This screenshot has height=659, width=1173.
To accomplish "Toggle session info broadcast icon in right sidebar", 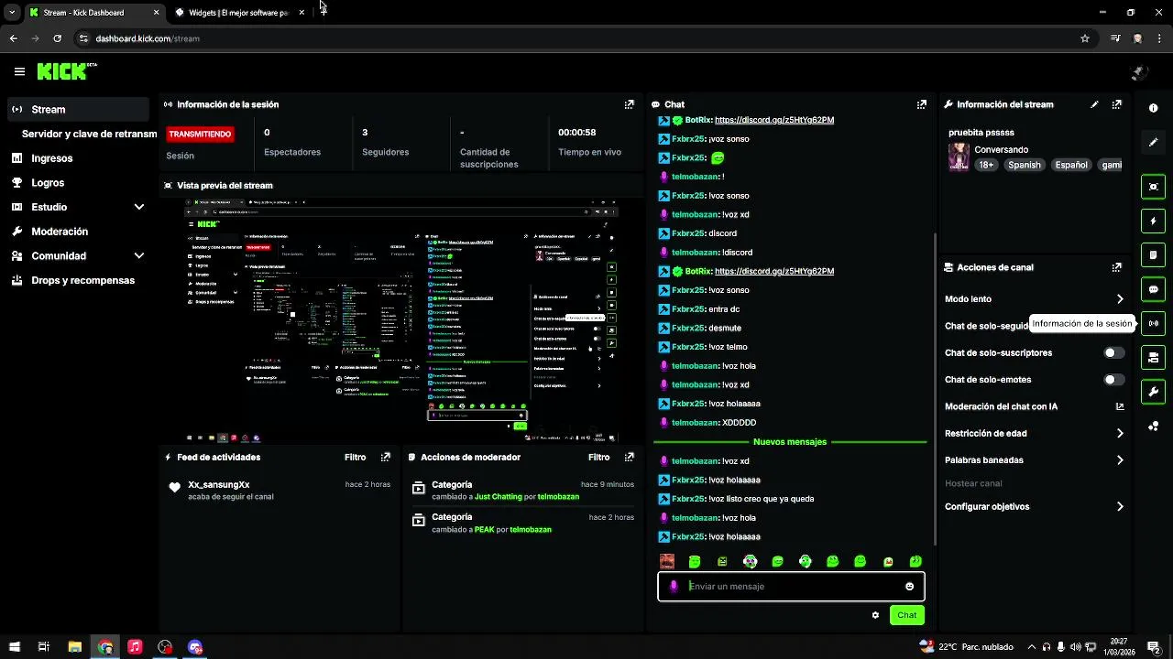I will click(x=1153, y=323).
